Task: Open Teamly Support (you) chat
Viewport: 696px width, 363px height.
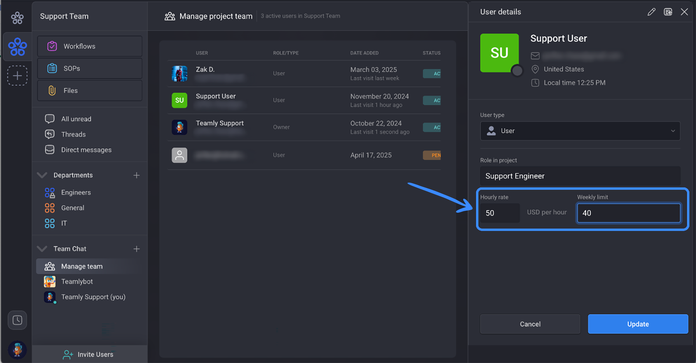Action: 93,297
